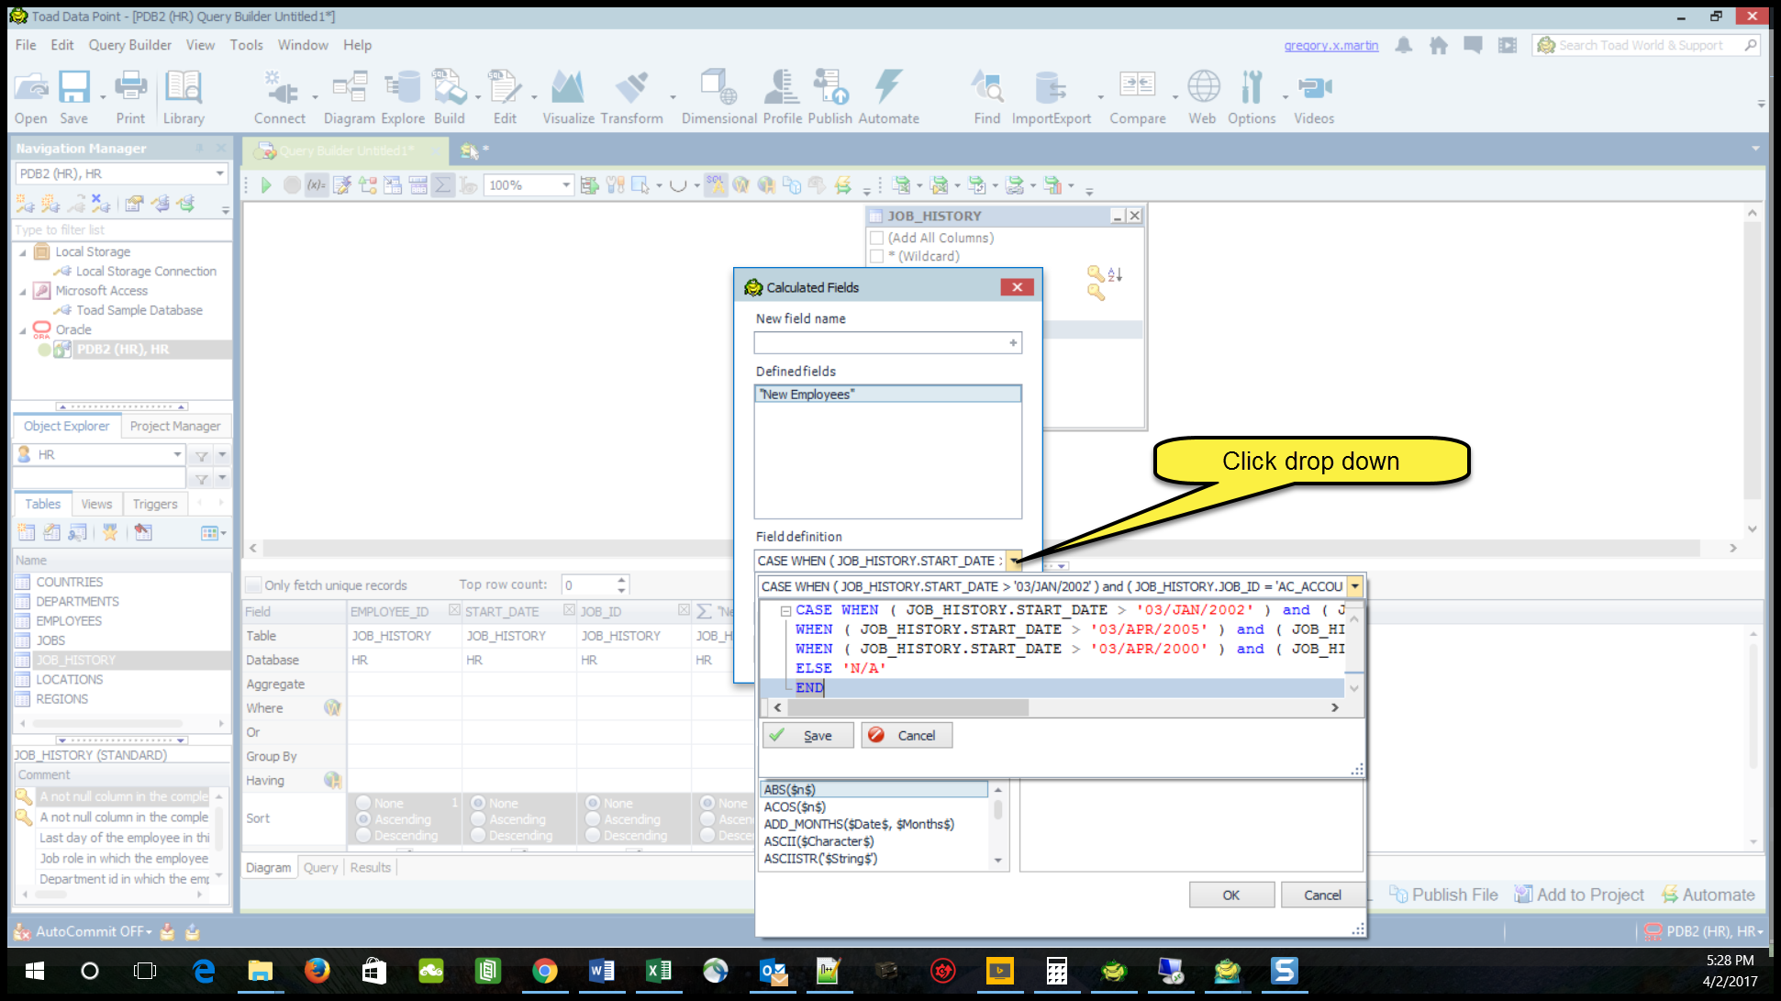
Task: Check Add All Columns in JOB_HISTORY
Action: point(877,238)
